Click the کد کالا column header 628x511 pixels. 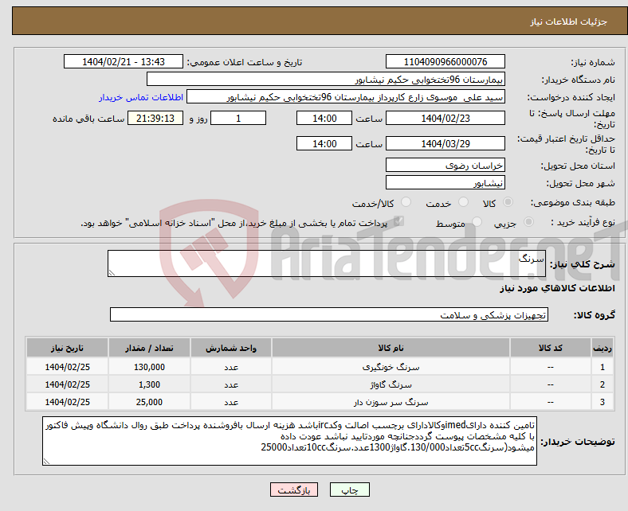click(551, 348)
